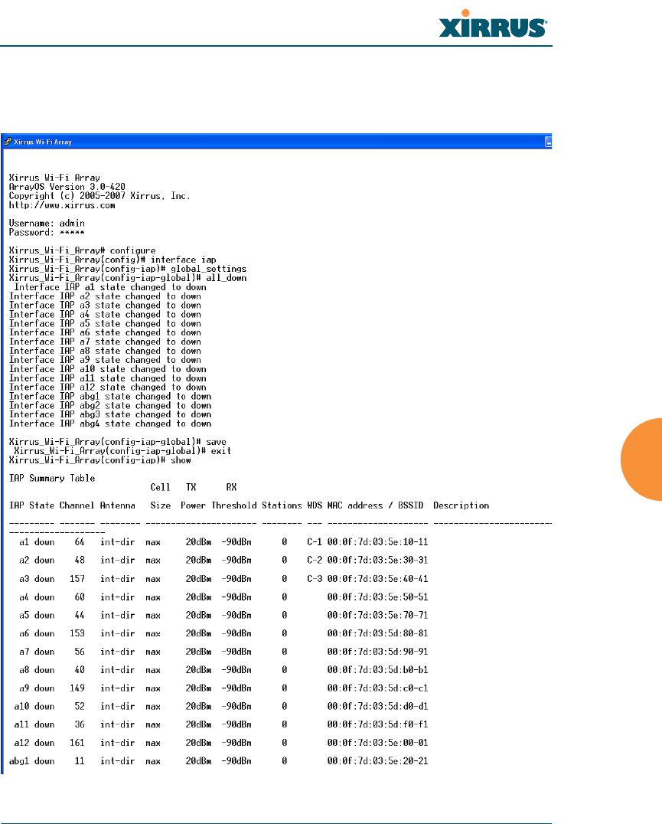Click the 'Xirrus Wi-Fi Array' window title text

pyautogui.click(x=43, y=142)
